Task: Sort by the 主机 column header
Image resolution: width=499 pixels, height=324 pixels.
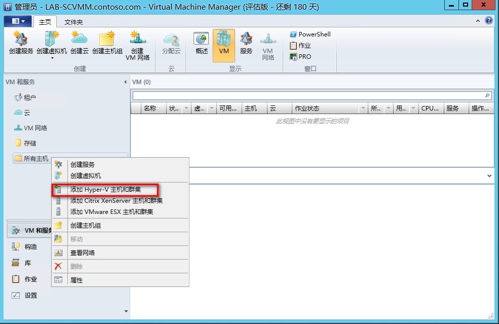Action: (254, 109)
